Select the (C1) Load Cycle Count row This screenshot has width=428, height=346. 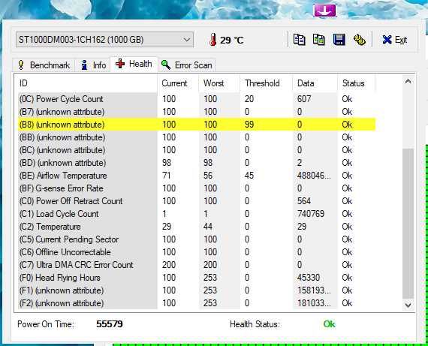click(197, 214)
